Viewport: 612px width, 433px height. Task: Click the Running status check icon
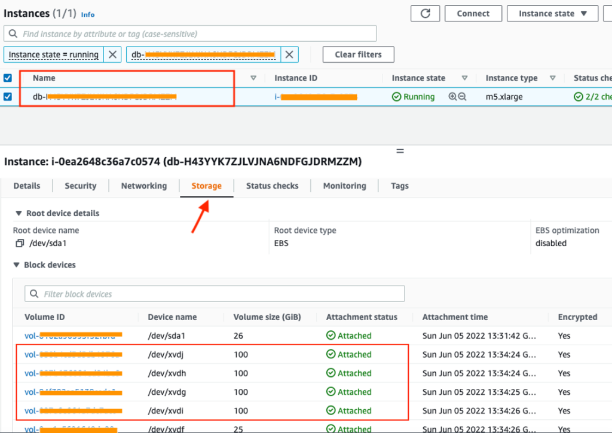tap(398, 96)
